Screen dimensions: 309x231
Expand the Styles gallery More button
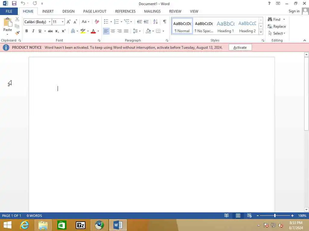click(261, 32)
